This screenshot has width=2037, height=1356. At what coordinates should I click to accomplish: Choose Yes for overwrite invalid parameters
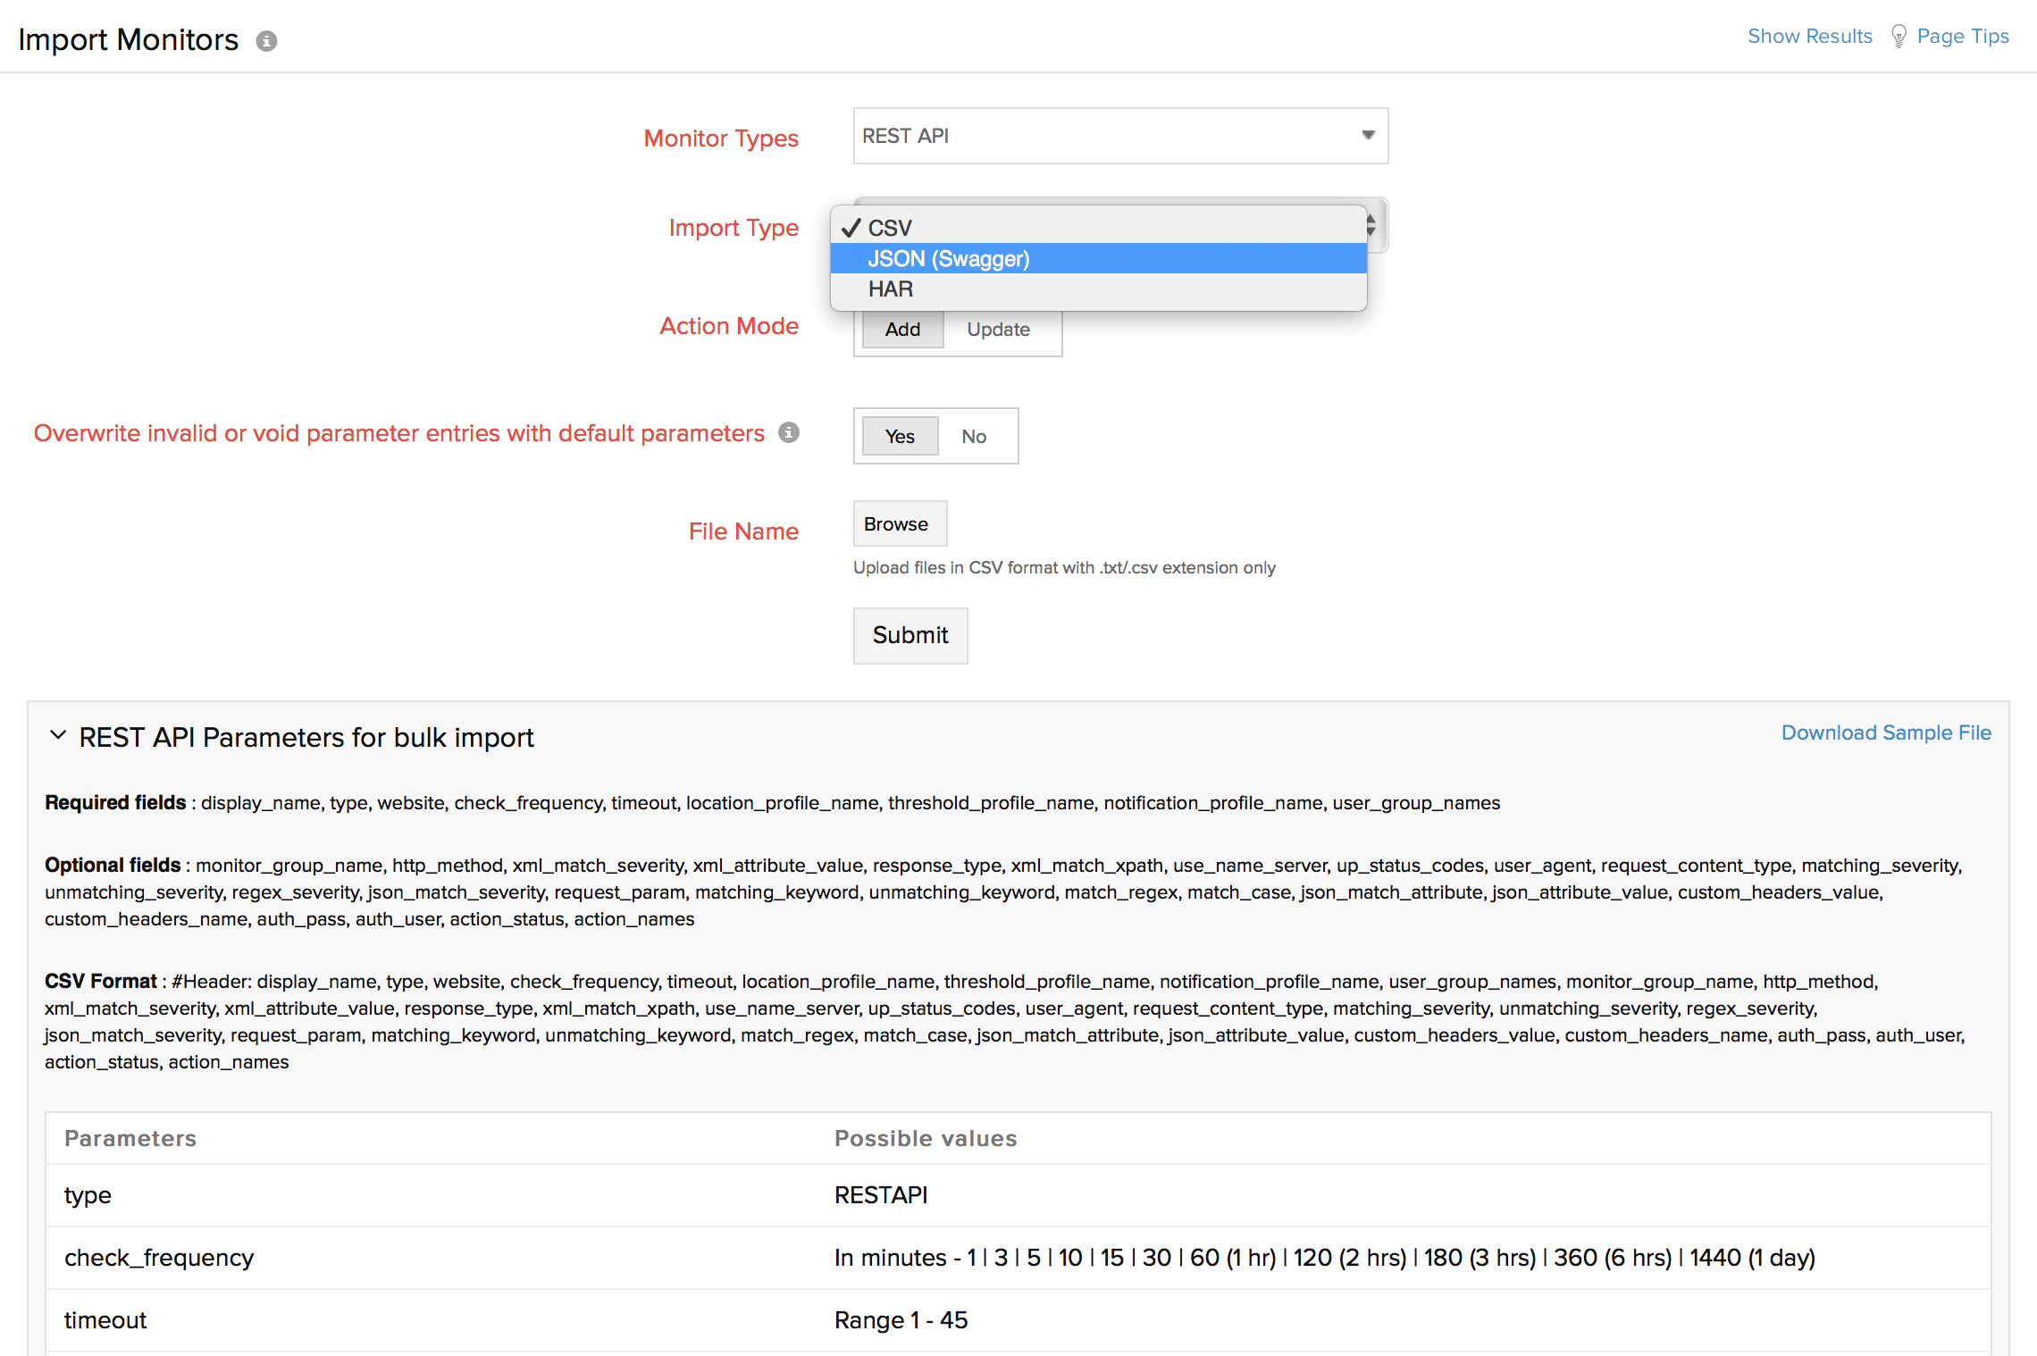pyautogui.click(x=900, y=437)
